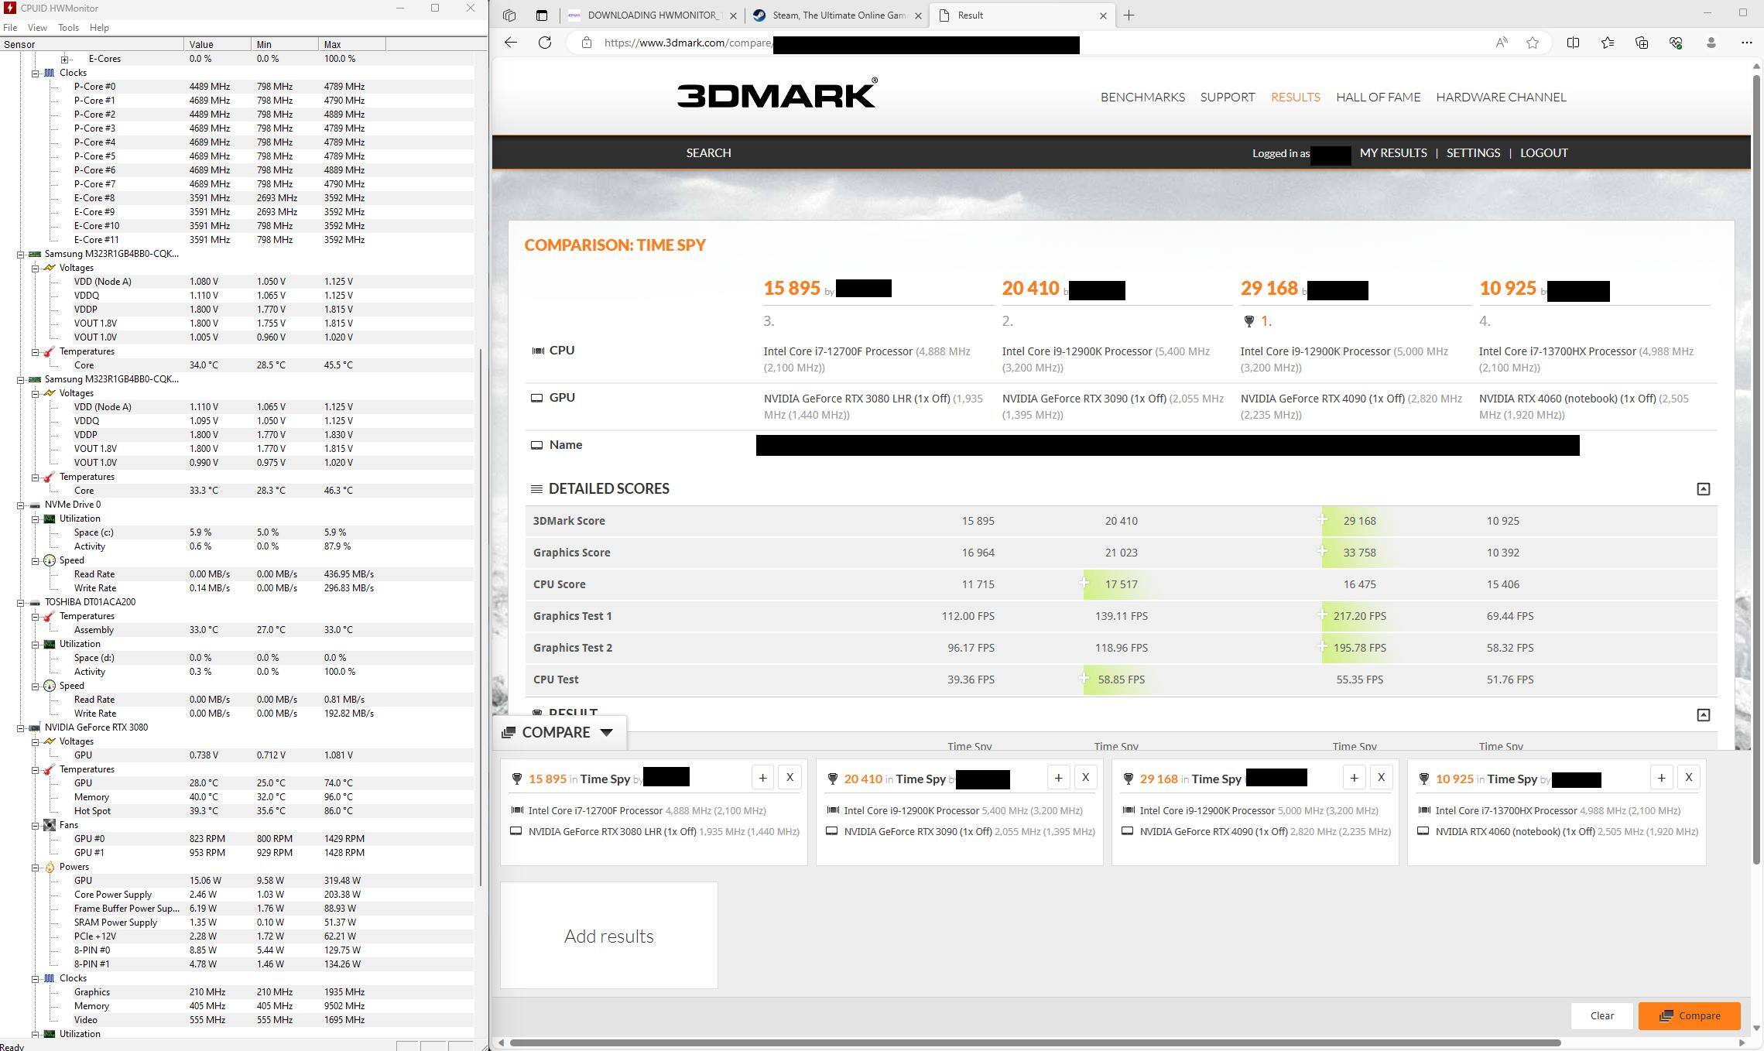Toggle the COMPARE panel dropdown arrow

[606, 732]
